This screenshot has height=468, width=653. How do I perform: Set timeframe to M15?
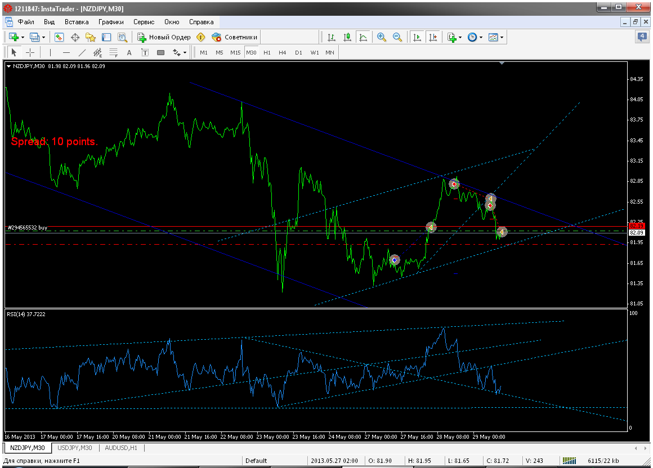coord(235,52)
